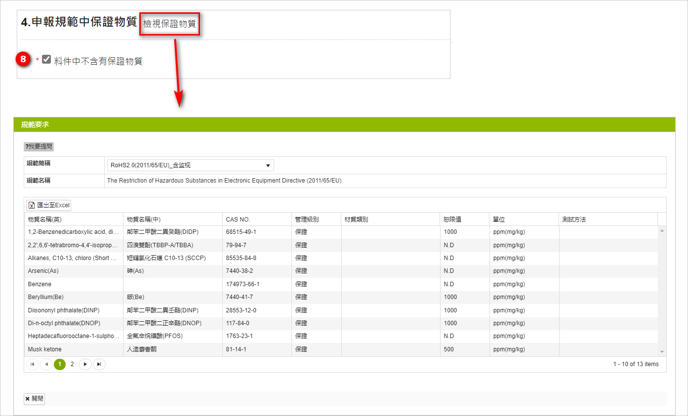Click the directive full name text
This screenshot has height=416, width=688.
tap(224, 181)
